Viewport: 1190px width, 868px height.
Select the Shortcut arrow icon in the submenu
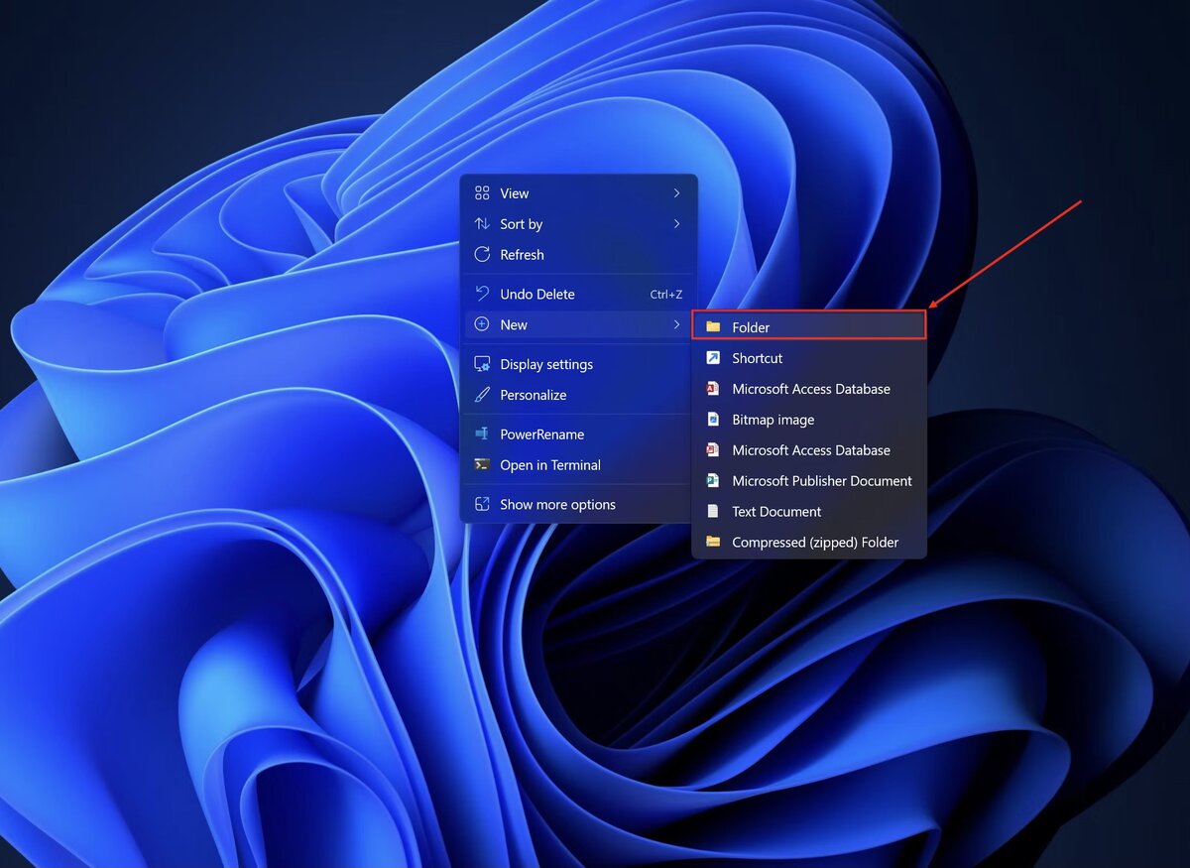[x=713, y=358]
